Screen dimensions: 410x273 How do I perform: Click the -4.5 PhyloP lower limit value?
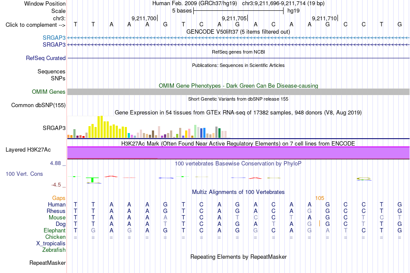[56, 185]
